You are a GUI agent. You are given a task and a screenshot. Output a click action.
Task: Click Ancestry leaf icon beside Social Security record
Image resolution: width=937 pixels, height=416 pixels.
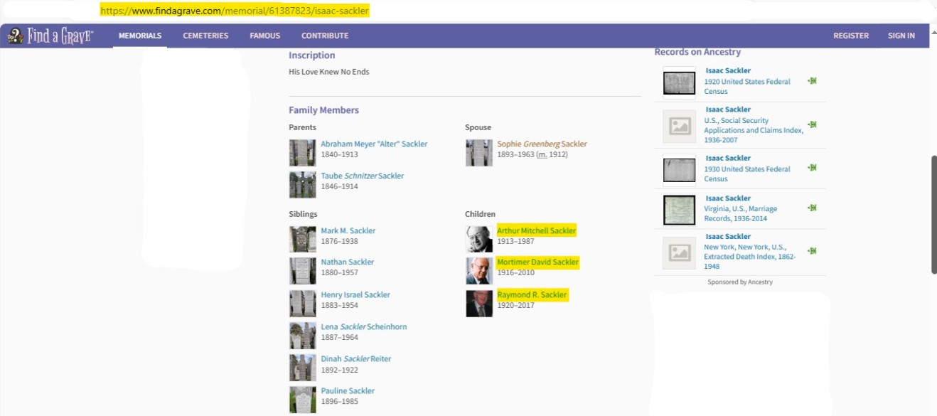click(812, 124)
